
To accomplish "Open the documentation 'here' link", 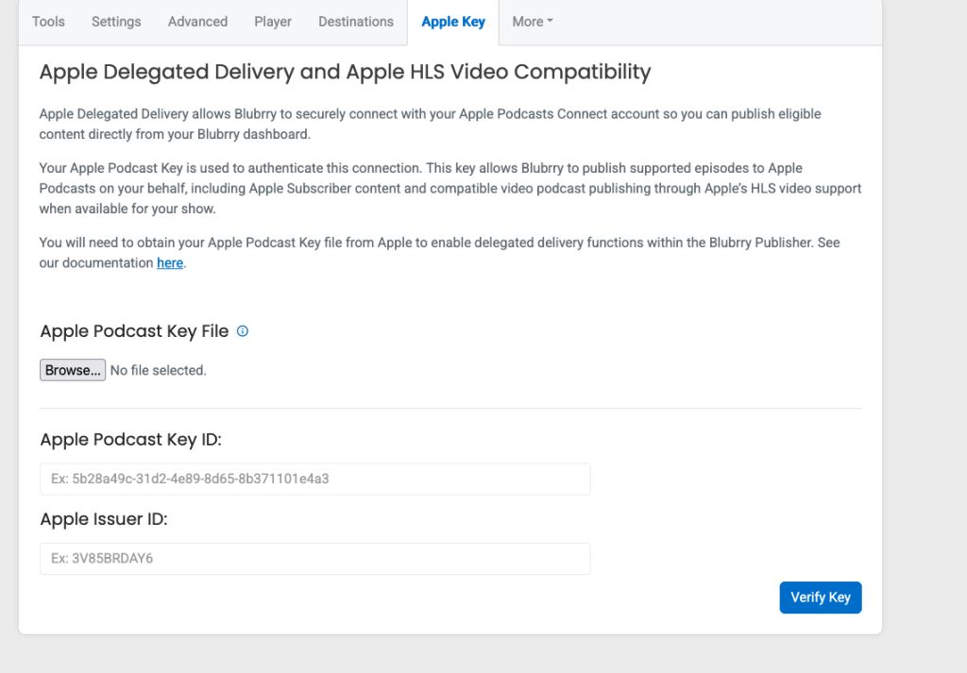I will [x=170, y=263].
